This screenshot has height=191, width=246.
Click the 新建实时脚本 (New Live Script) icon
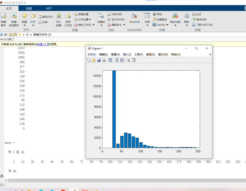[14, 16]
